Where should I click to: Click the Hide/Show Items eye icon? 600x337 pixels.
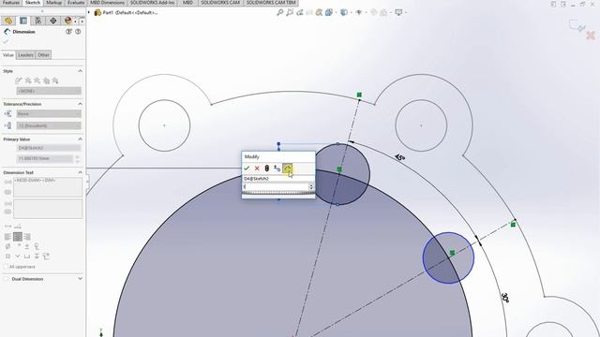(x=359, y=12)
